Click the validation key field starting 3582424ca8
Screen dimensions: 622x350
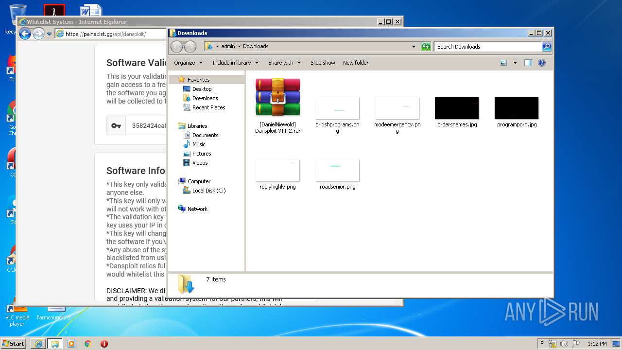coord(146,126)
